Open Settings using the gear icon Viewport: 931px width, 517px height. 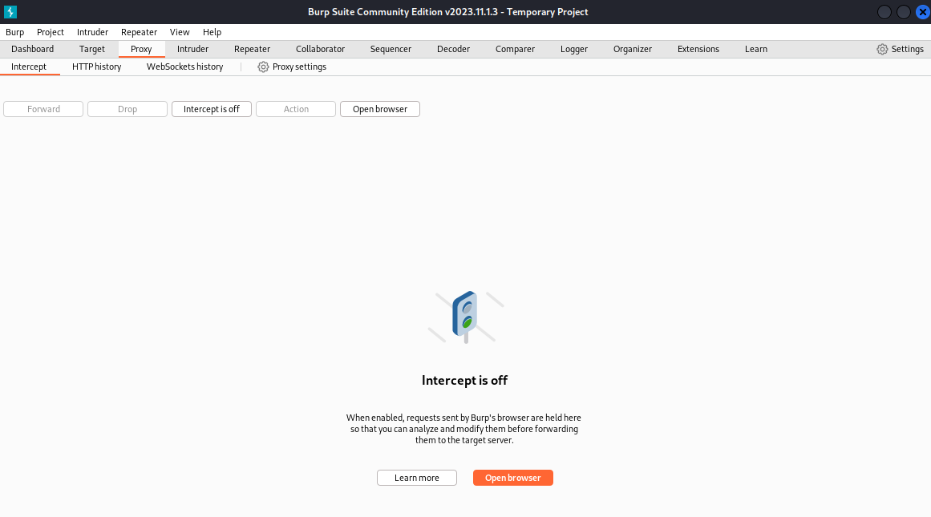point(900,49)
